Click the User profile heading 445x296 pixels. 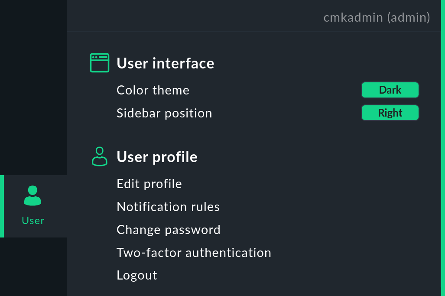[x=157, y=157]
